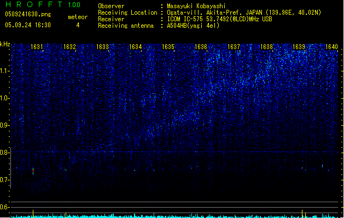Image resolution: width=344 pixels, height=218 pixels.
Task: Click the date stamp 05.09.24 16:30
Action: (28, 25)
